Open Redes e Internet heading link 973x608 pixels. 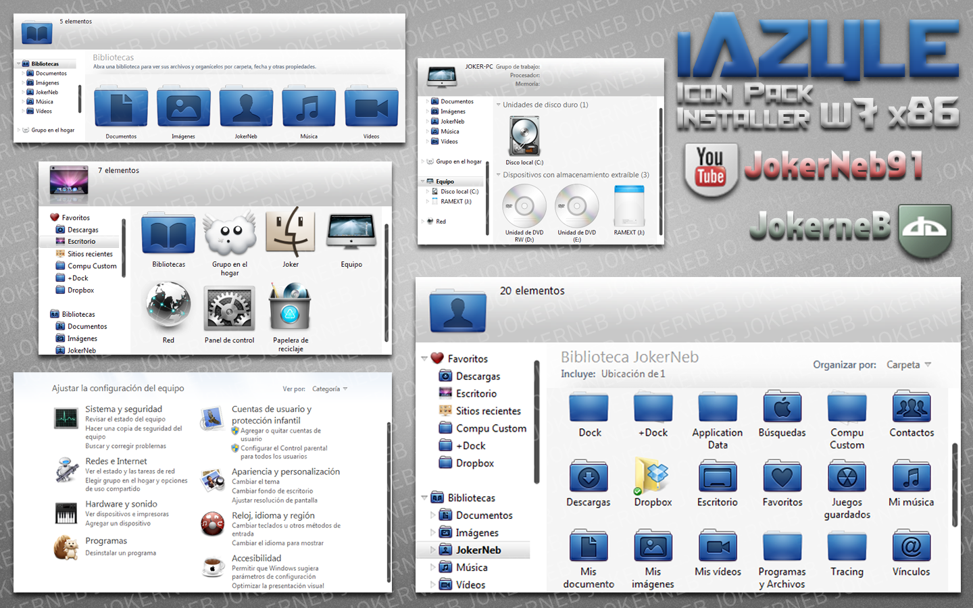[116, 461]
